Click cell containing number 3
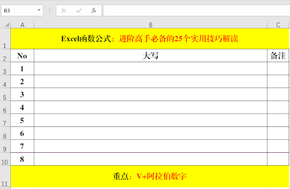Viewport: 290px width, 189px height. tap(22, 94)
